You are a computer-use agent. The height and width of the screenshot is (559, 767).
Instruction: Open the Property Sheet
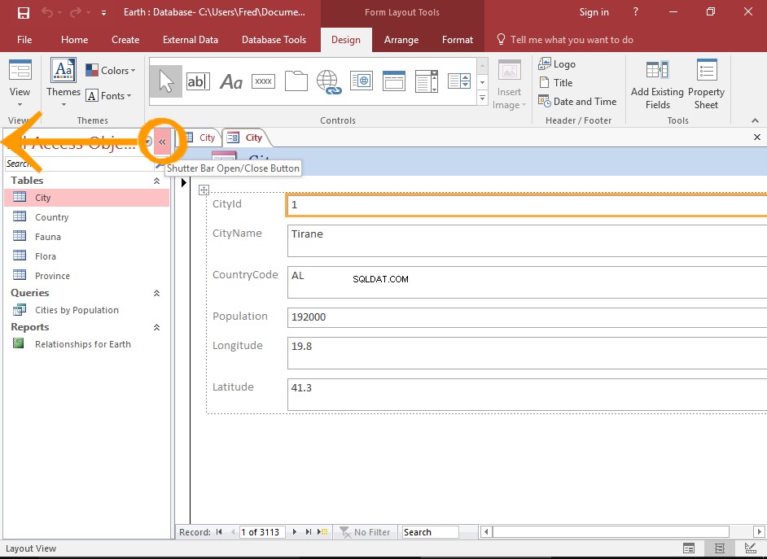(706, 84)
